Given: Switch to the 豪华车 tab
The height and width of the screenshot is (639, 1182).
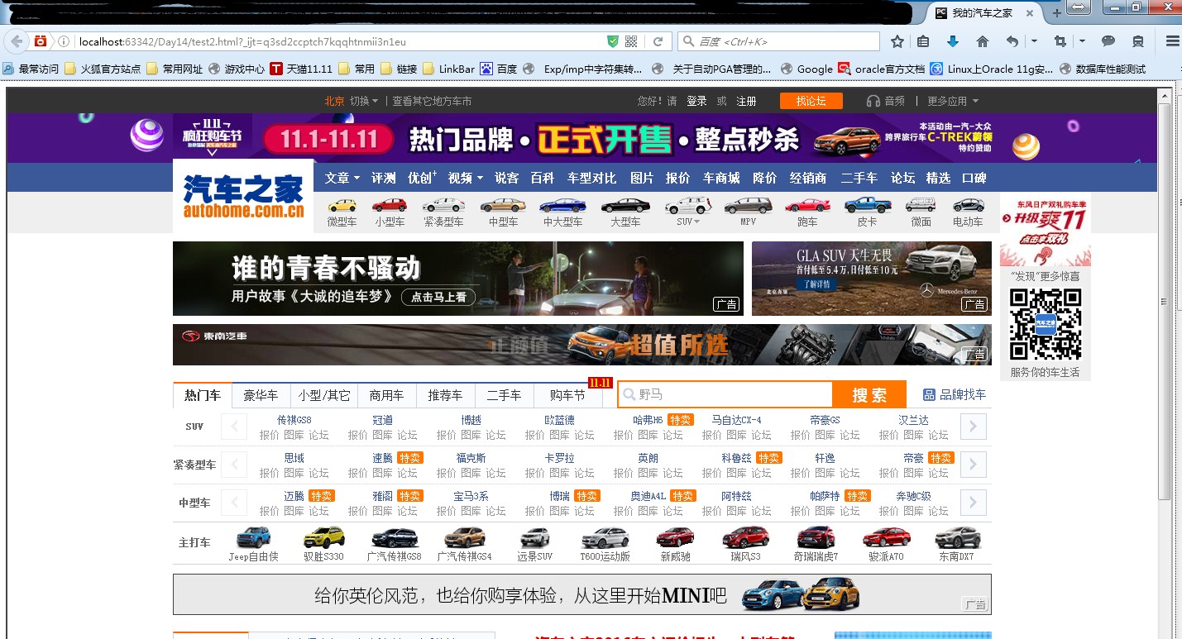Looking at the screenshot, I should [261, 395].
